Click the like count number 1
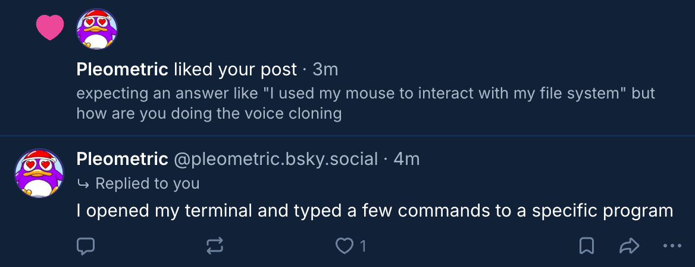Screen dimensions: 695x267 [x=363, y=246]
